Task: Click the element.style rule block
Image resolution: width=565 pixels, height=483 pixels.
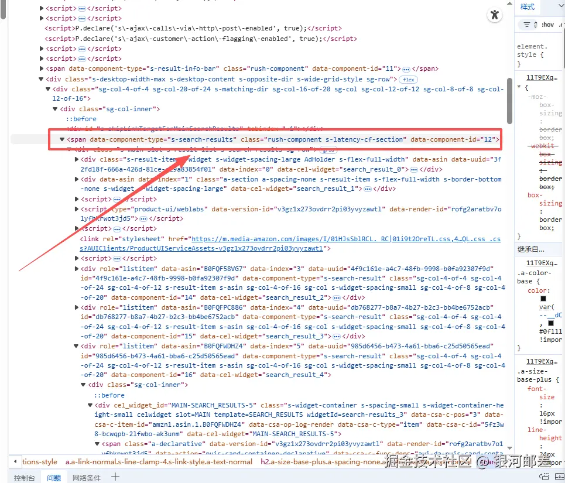Action: tap(538, 55)
